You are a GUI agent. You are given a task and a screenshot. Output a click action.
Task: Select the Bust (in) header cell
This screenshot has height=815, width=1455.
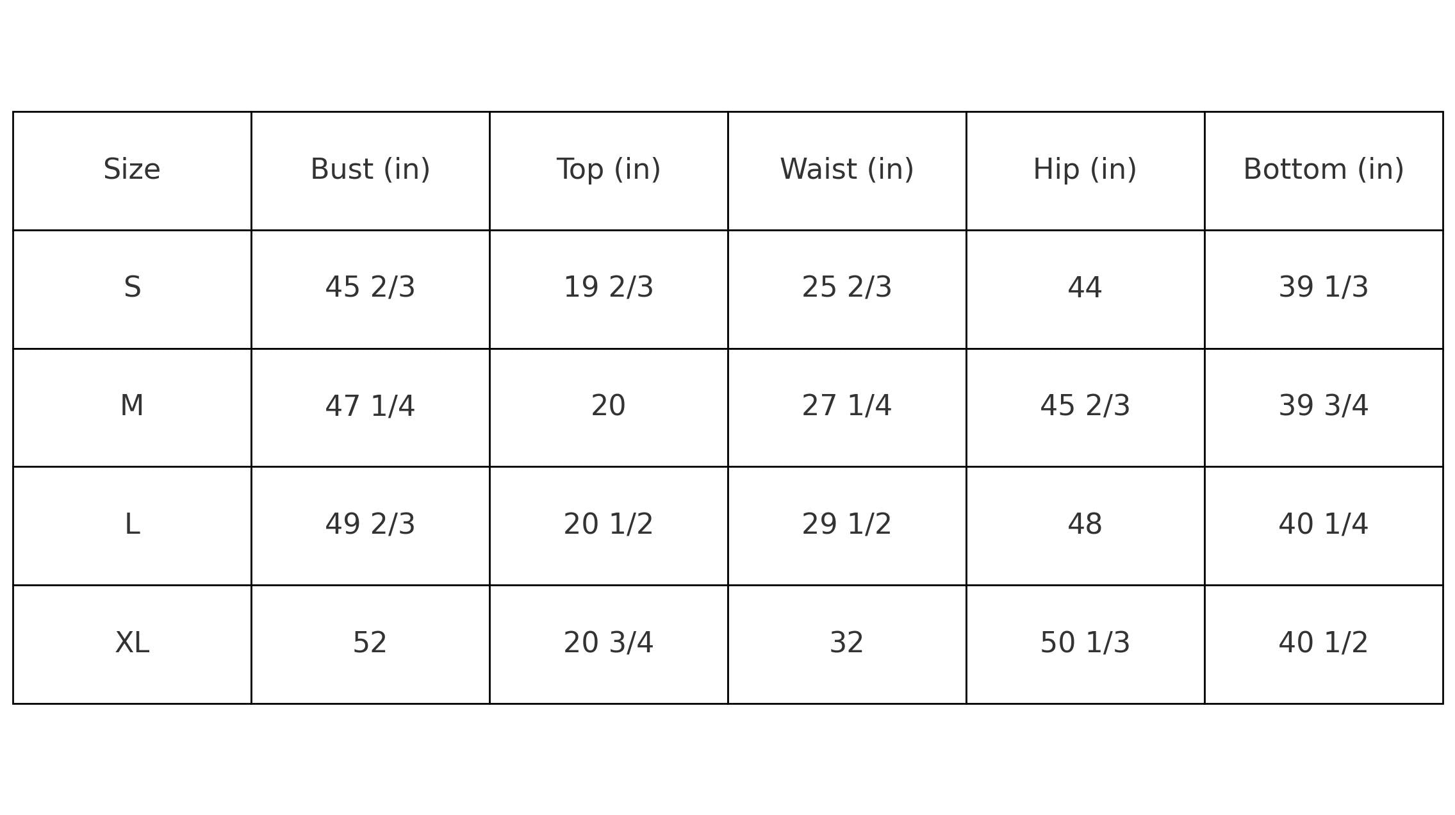(x=370, y=170)
